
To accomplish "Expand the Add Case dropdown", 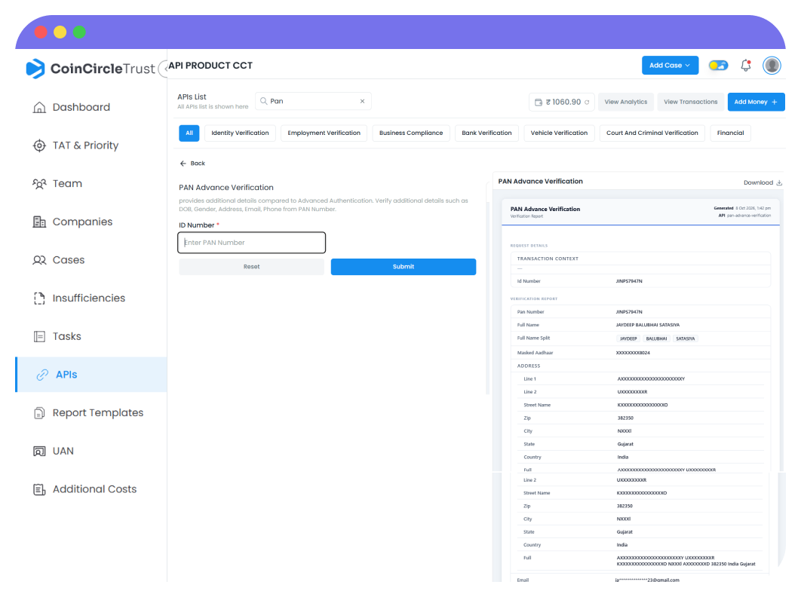I will pyautogui.click(x=670, y=66).
